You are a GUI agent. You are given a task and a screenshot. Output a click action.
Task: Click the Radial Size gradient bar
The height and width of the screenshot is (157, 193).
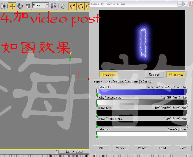point(142,134)
